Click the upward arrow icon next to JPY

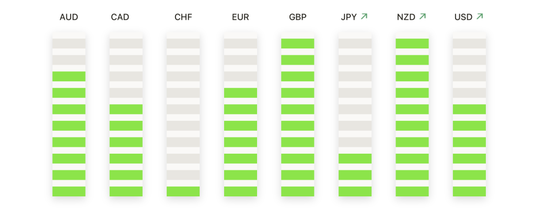364,16
